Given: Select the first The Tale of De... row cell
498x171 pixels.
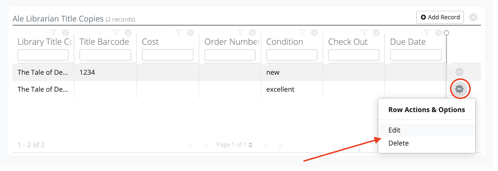Looking at the screenshot, I should coord(43,72).
